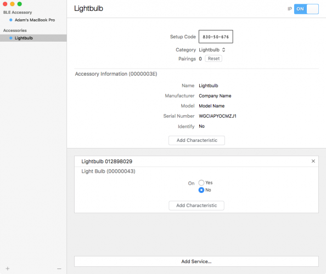
Task: Click the Pairings count 0
Action: click(200, 59)
